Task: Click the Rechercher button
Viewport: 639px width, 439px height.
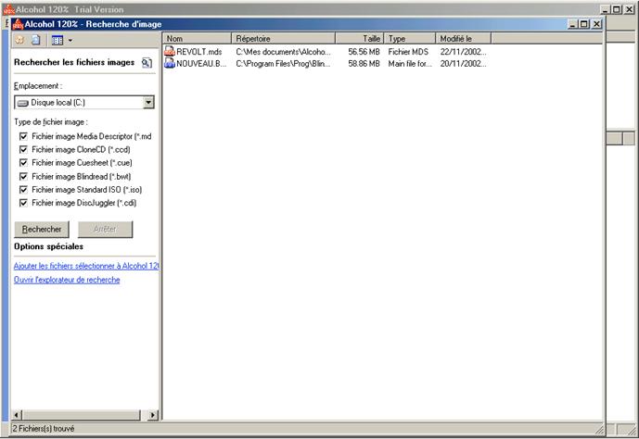Action: tap(42, 229)
